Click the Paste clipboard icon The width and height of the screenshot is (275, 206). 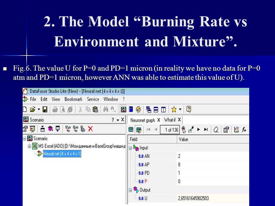(95, 110)
